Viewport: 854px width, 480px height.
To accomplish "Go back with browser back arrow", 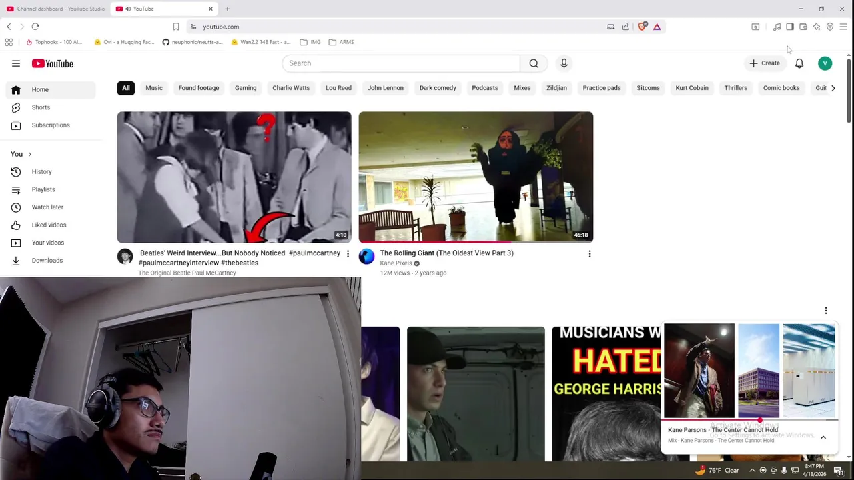I will [x=9, y=27].
